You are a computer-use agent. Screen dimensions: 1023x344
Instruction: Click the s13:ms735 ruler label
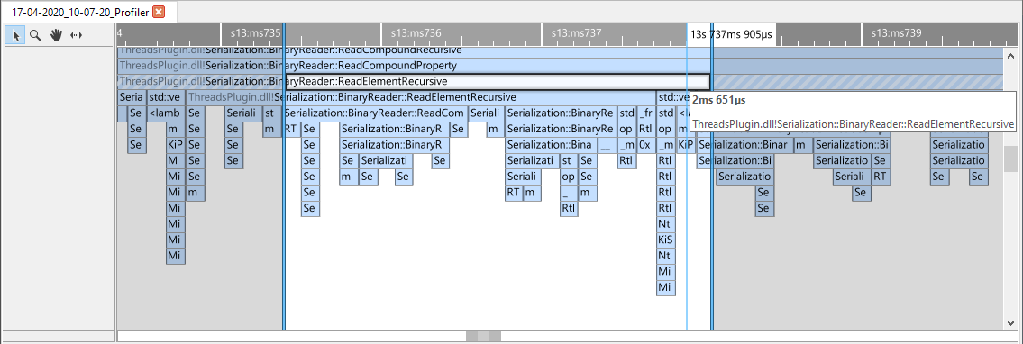[x=255, y=32]
